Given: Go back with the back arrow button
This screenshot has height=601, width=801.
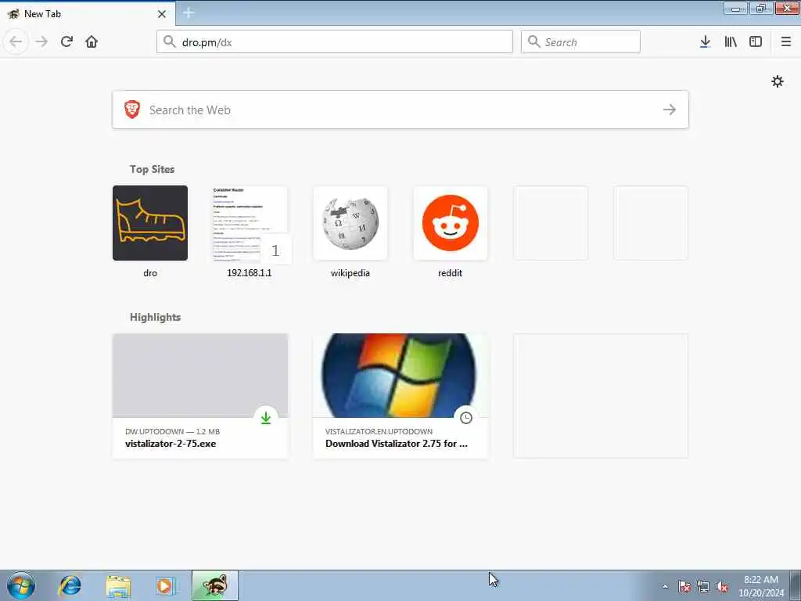Looking at the screenshot, I should pyautogui.click(x=16, y=41).
